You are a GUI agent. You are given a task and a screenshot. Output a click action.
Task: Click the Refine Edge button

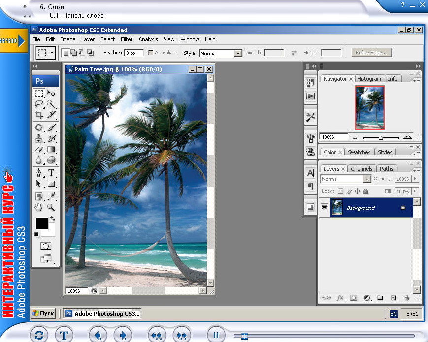pyautogui.click(x=372, y=53)
